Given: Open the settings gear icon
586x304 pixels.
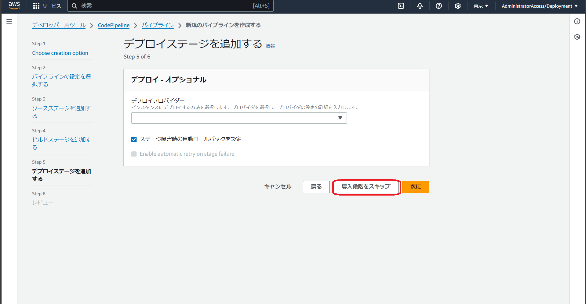Looking at the screenshot, I should pos(457,5).
